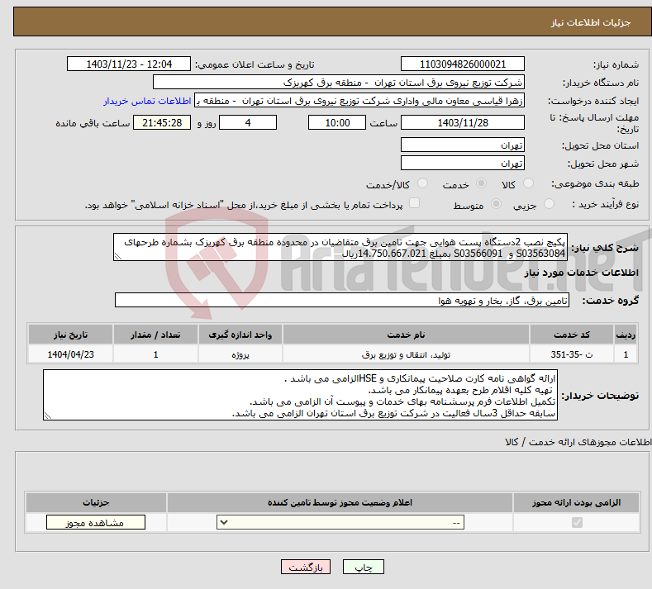Click the جزئیات column header
Viewport: 652px width, 589px height.
tap(96, 502)
